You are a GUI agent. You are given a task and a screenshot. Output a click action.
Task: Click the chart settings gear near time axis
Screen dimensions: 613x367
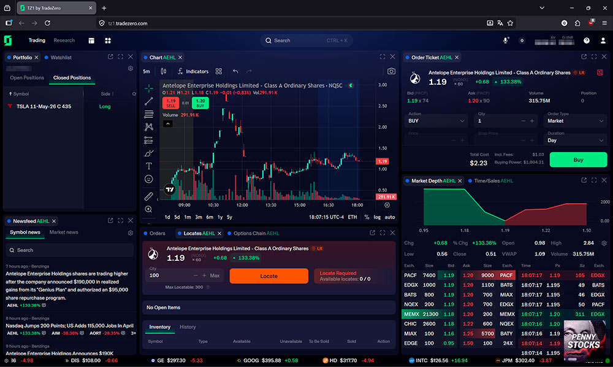click(x=387, y=205)
